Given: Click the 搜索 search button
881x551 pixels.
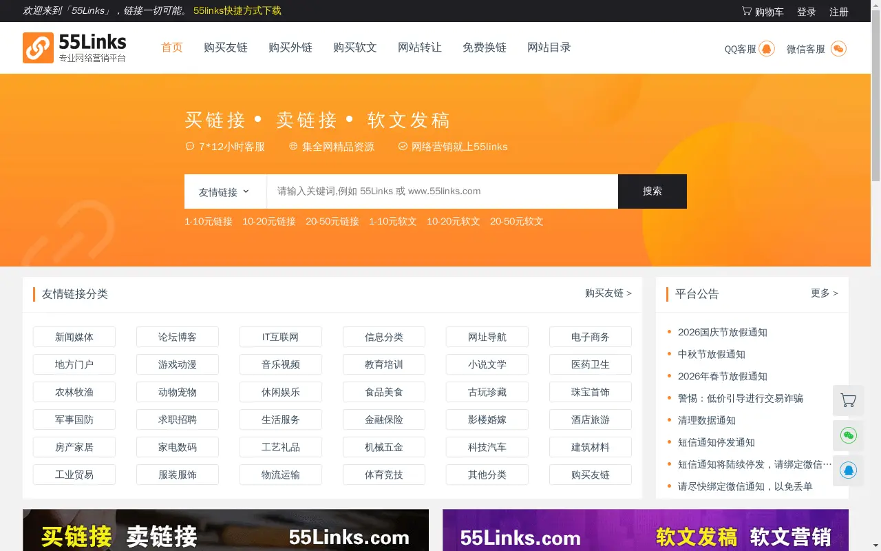Looking at the screenshot, I should pyautogui.click(x=652, y=191).
